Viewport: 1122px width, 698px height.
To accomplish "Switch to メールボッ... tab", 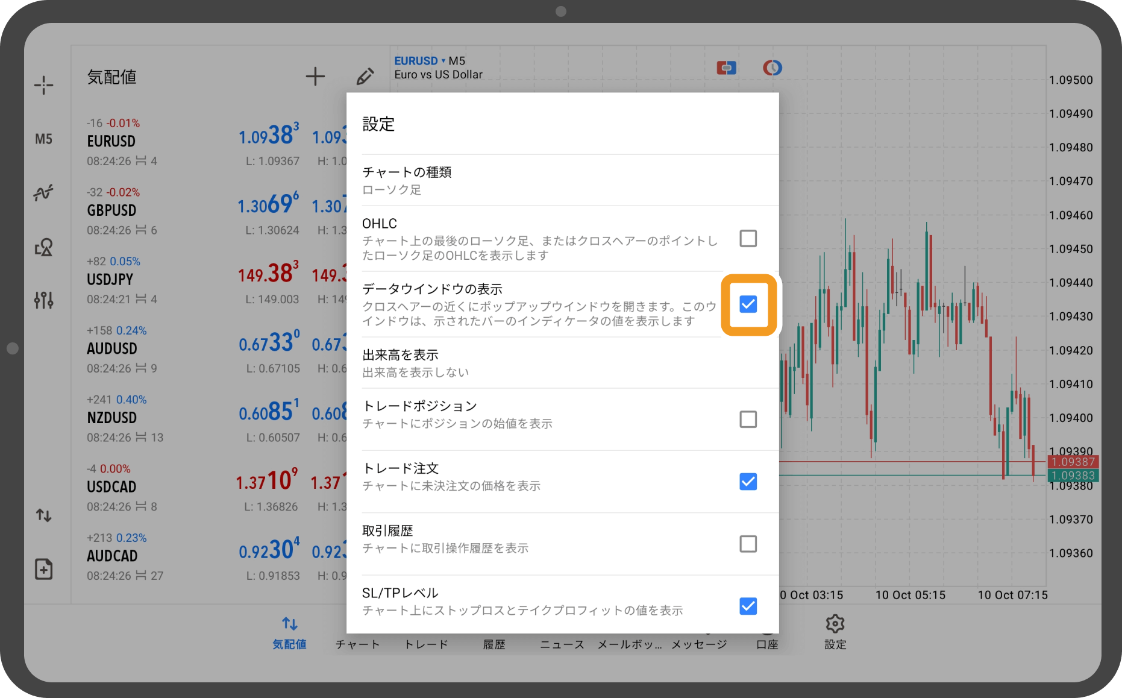I will click(630, 644).
